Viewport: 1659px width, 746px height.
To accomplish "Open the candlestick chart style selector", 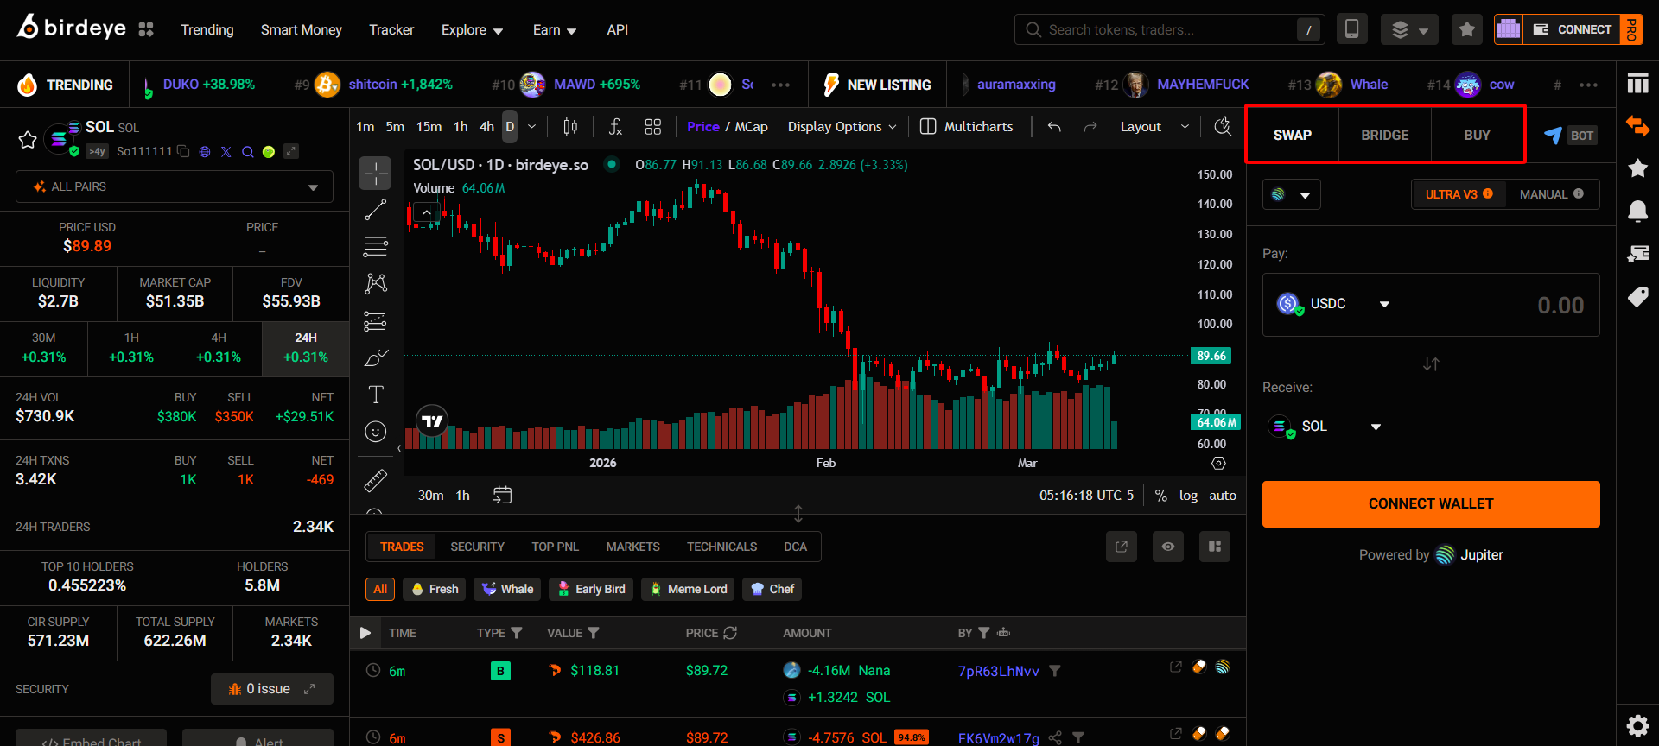I will coord(570,127).
